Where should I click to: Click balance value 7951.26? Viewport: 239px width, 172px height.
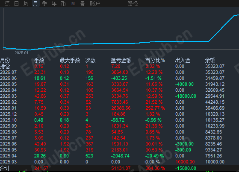[x=213, y=156]
